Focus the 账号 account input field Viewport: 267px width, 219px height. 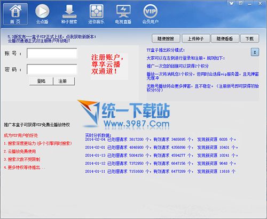click(52, 53)
